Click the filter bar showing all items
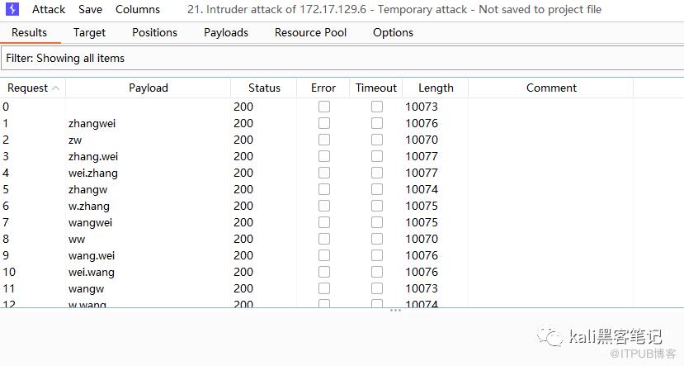684x366 pixels. click(x=342, y=58)
